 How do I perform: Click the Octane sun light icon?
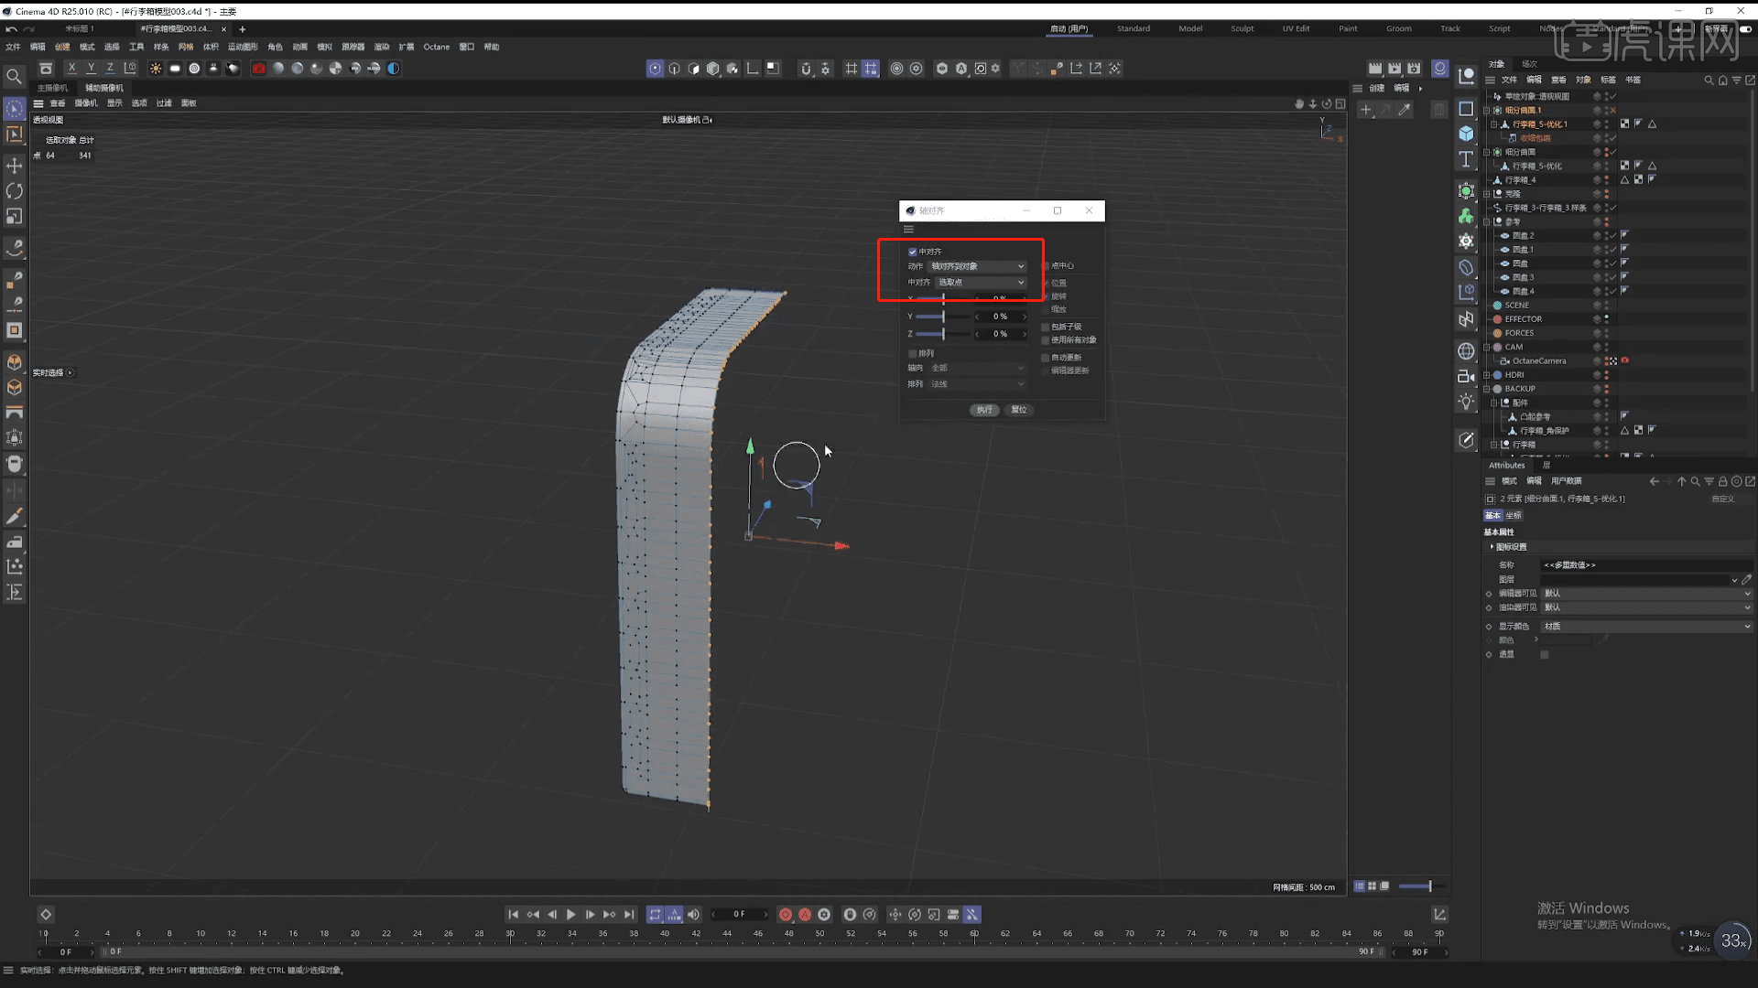pyautogui.click(x=156, y=69)
